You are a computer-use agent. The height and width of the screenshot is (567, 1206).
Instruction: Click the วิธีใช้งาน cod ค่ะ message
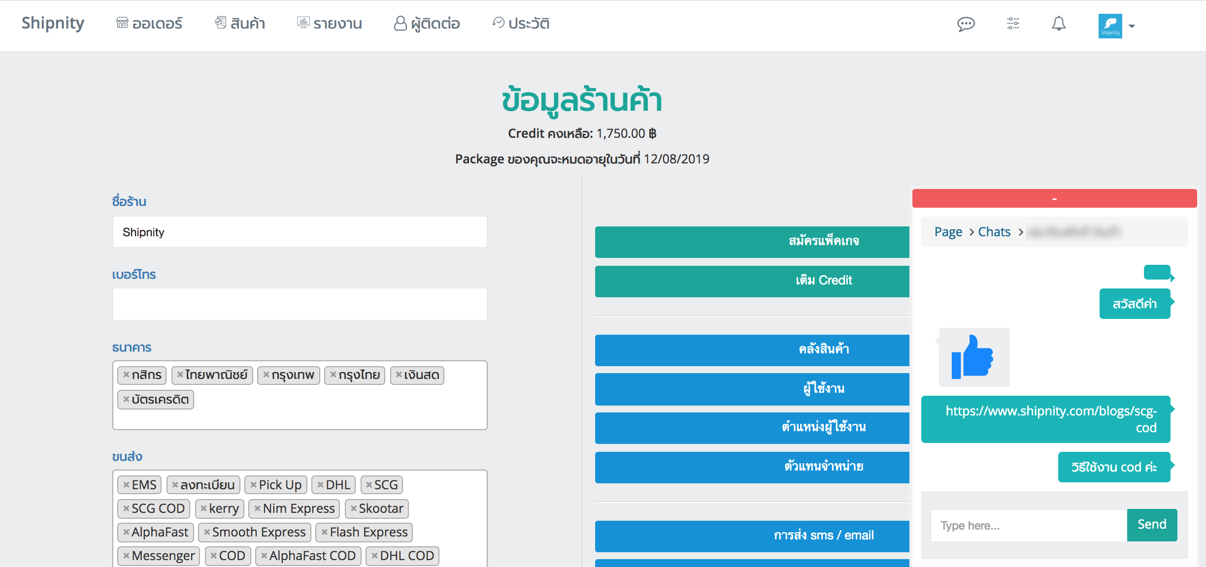point(1114,467)
